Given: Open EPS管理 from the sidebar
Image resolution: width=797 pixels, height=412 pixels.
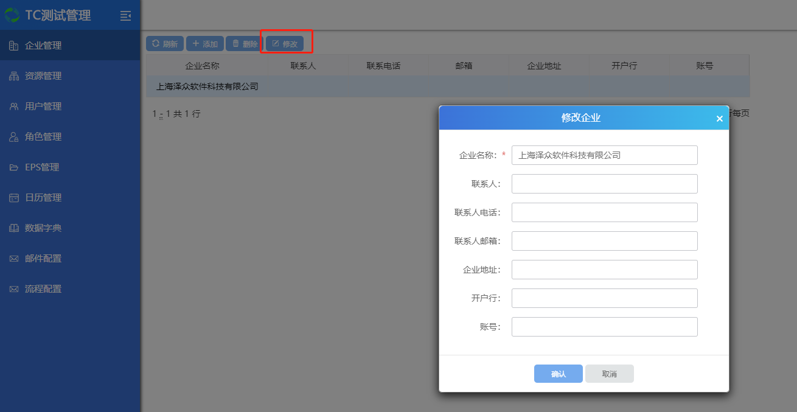Looking at the screenshot, I should (42, 167).
